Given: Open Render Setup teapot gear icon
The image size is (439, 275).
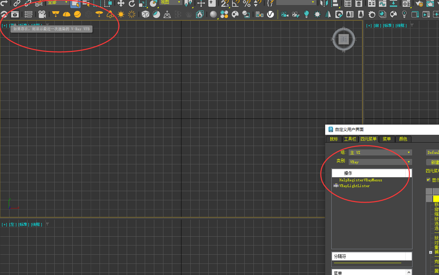Looking at the screenshot, I should tap(419, 3).
